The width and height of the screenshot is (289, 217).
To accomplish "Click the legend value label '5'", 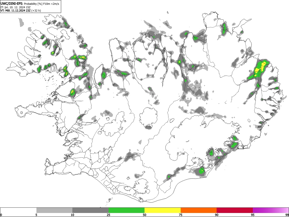I will coord(36,215).
